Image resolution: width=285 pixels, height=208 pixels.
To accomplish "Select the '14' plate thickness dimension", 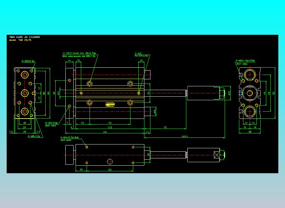I will click(69, 61).
